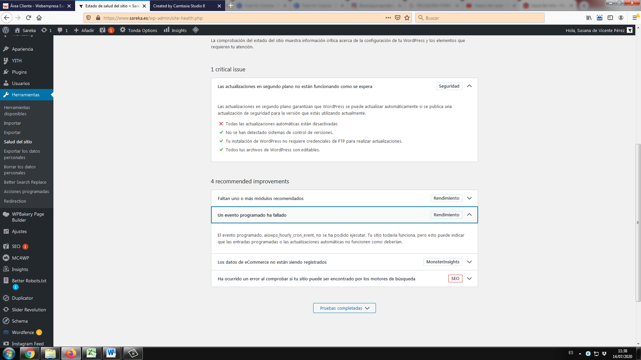Bookmark this page with star icon

pos(407,18)
